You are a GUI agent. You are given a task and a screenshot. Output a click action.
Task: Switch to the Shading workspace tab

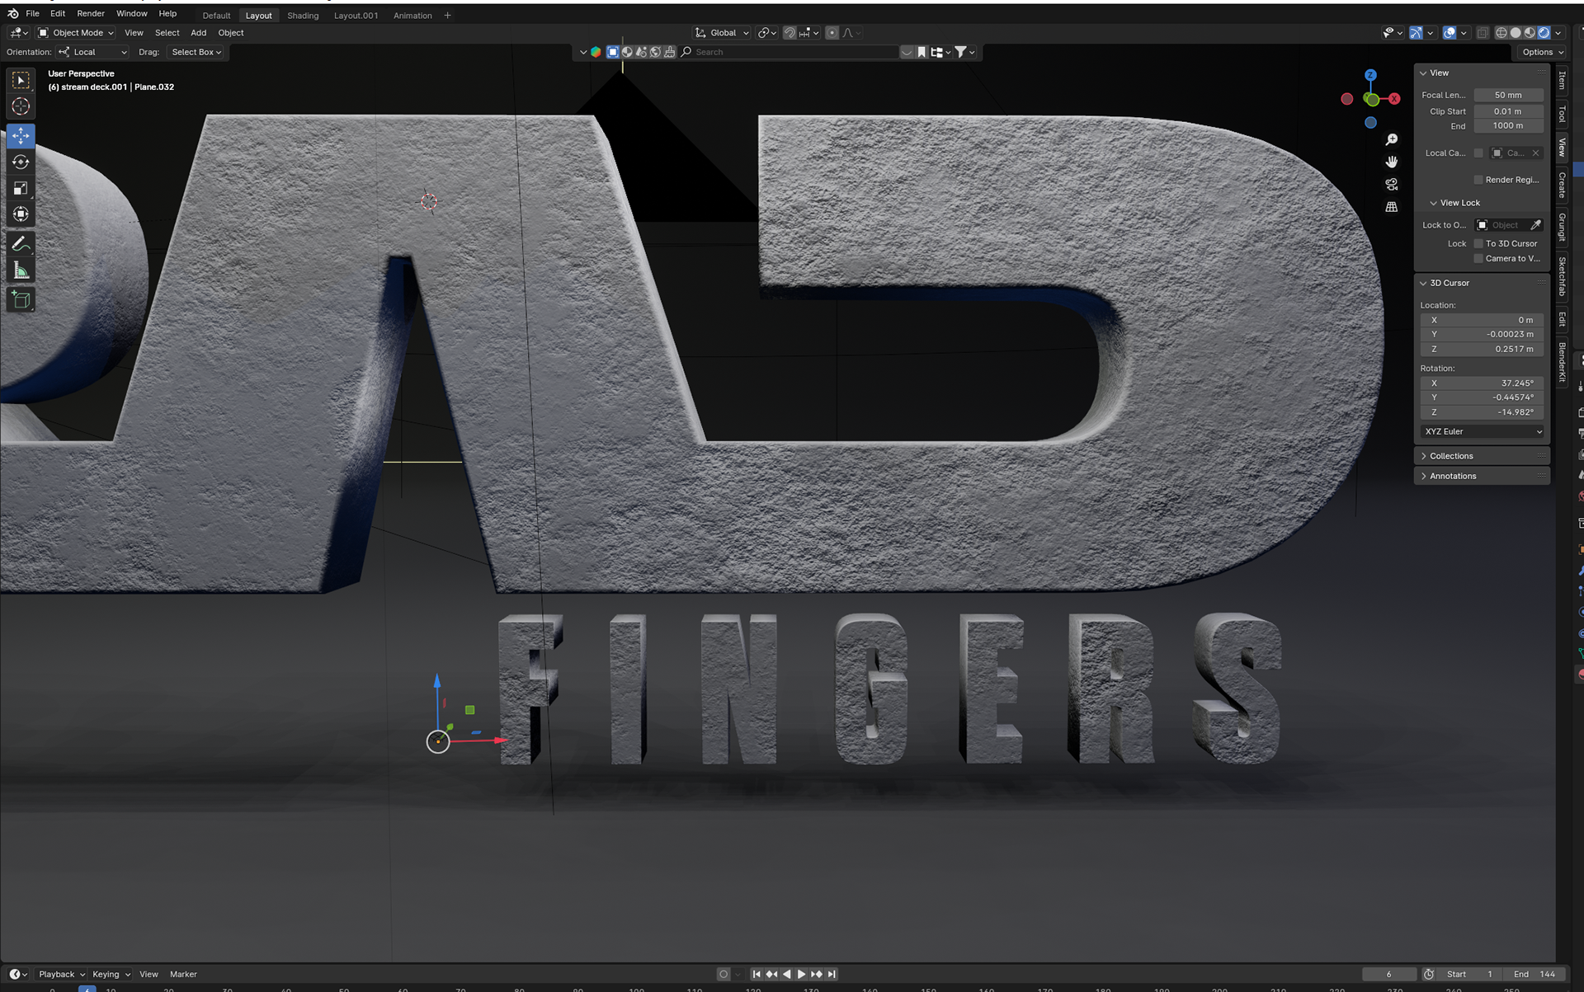pos(303,16)
